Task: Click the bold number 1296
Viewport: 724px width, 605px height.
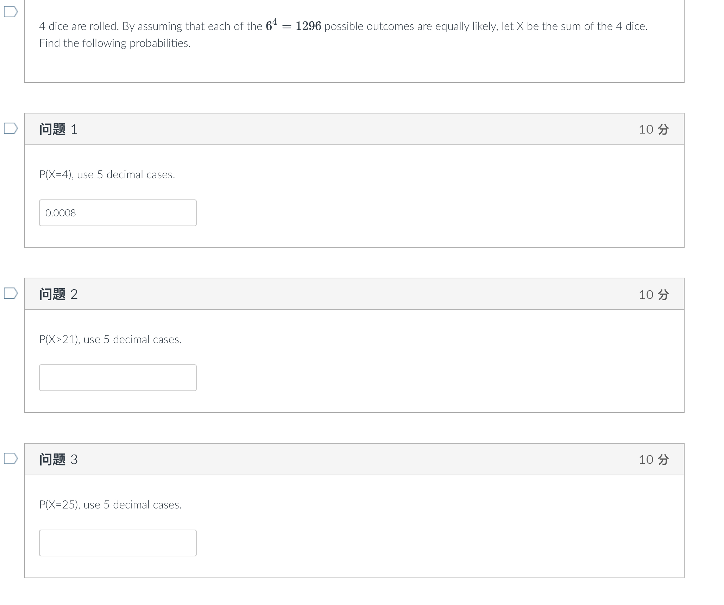Action: pos(308,26)
